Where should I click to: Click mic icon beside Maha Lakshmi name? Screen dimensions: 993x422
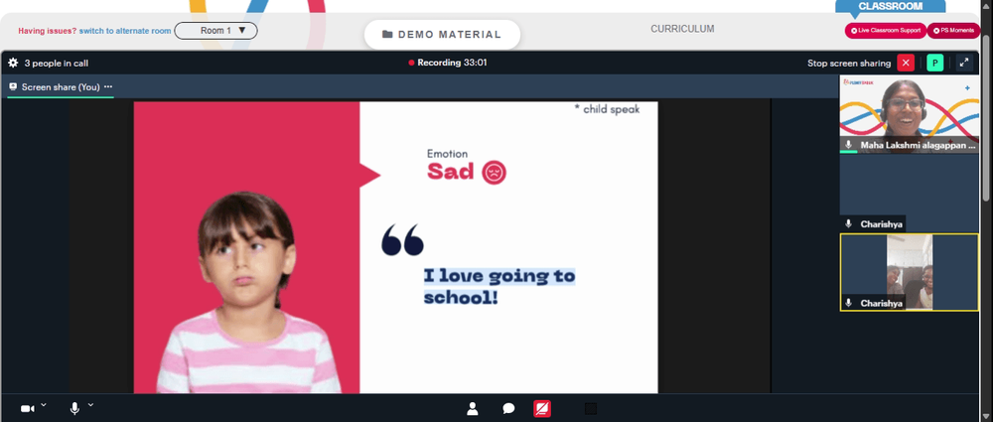pos(849,145)
